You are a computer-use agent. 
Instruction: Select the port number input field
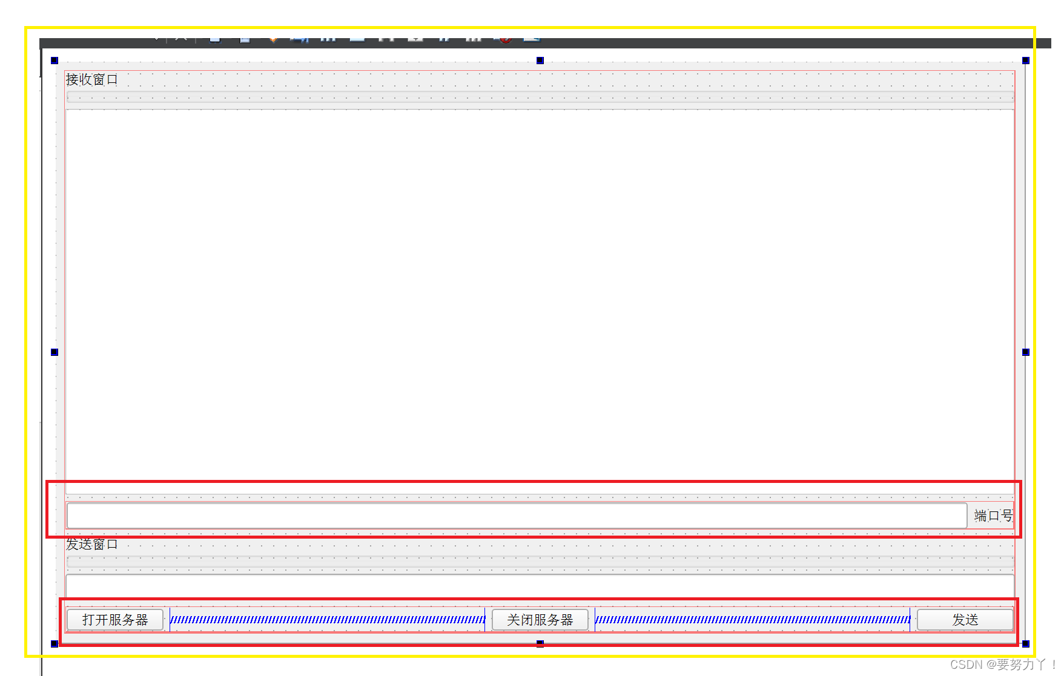(517, 516)
